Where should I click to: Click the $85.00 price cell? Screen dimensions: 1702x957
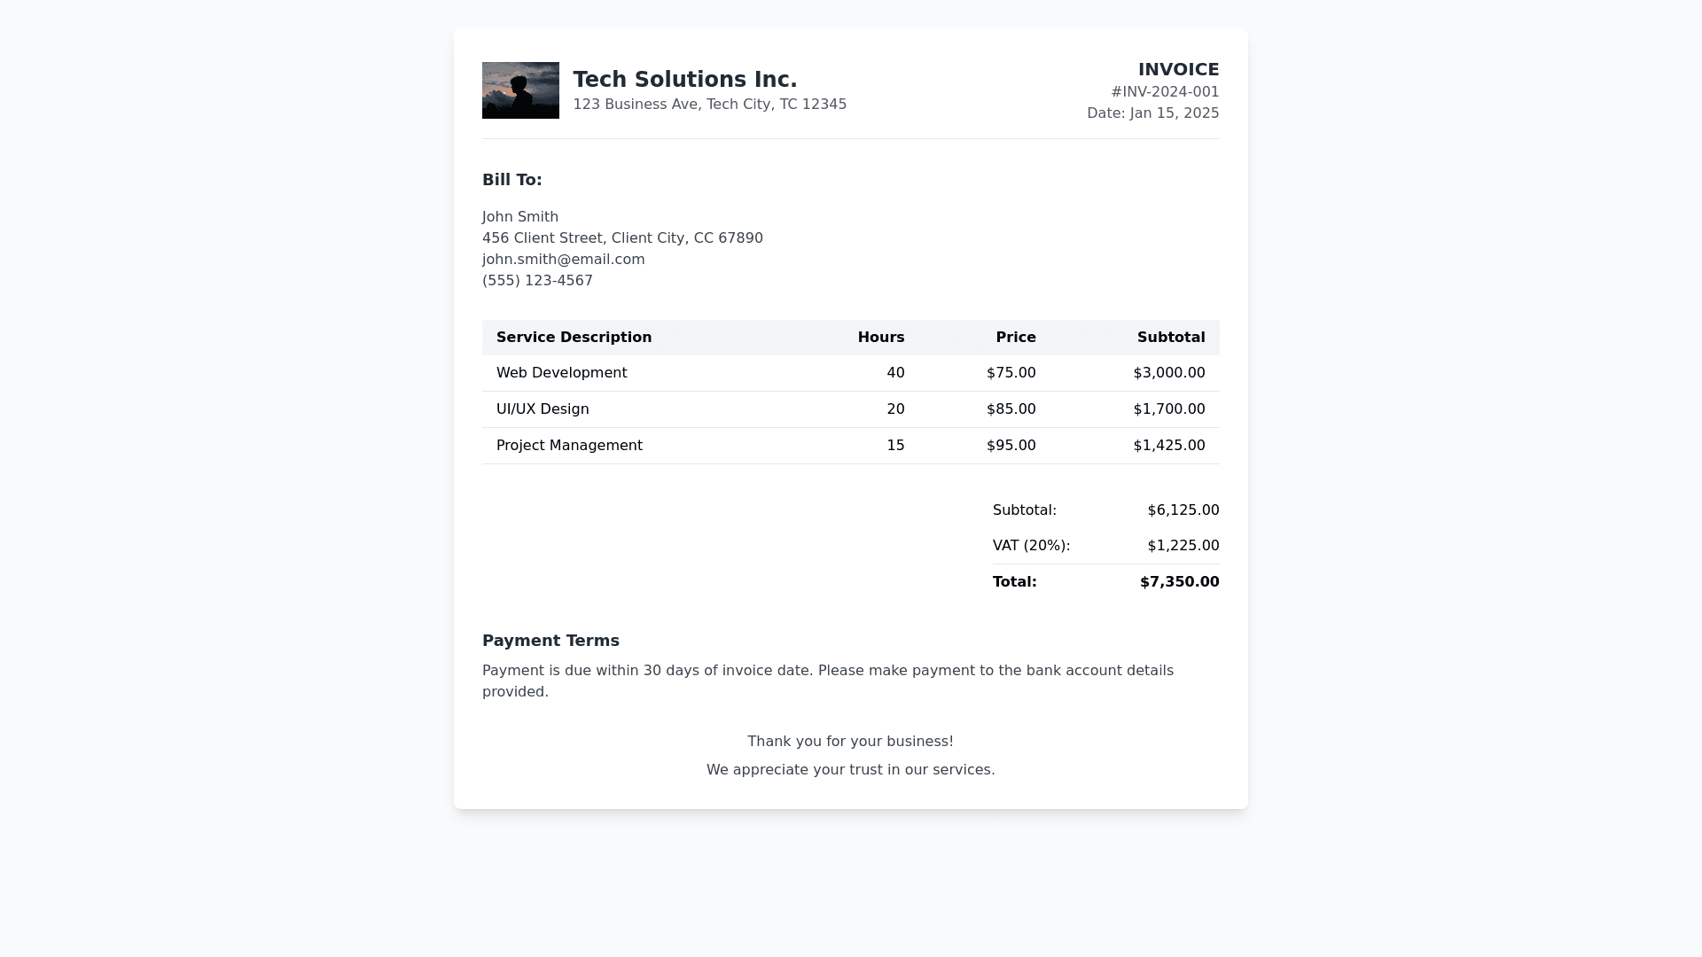pyautogui.click(x=1011, y=409)
